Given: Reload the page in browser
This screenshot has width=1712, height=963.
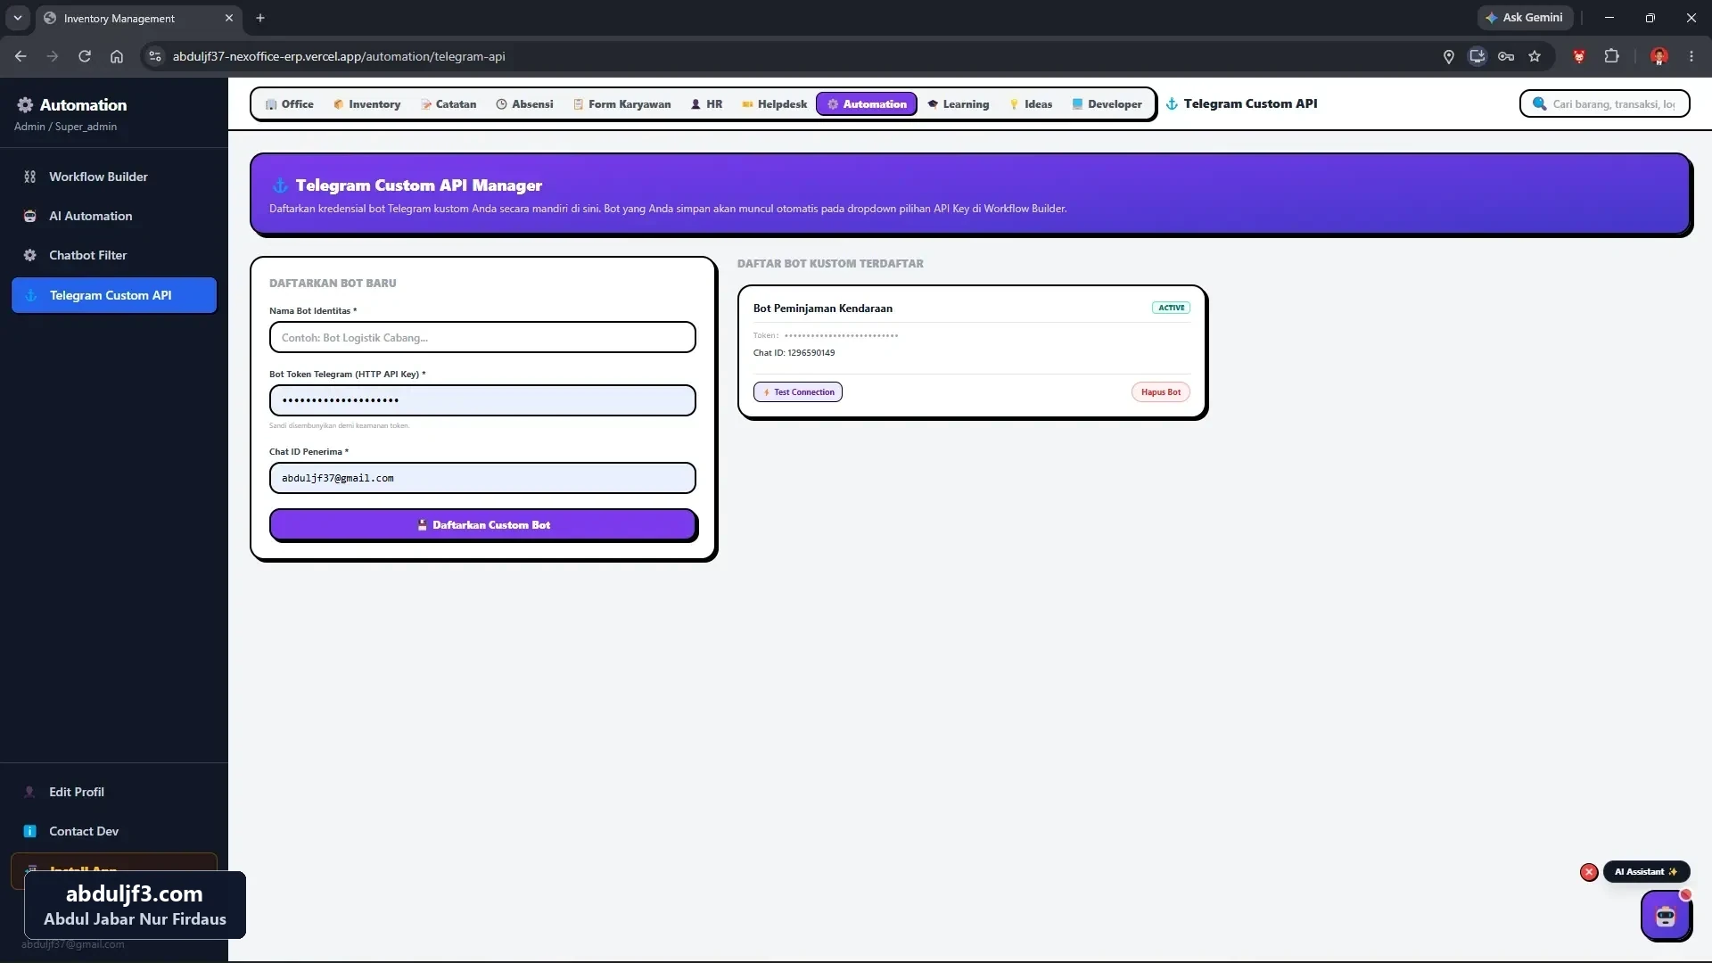Looking at the screenshot, I should (85, 56).
